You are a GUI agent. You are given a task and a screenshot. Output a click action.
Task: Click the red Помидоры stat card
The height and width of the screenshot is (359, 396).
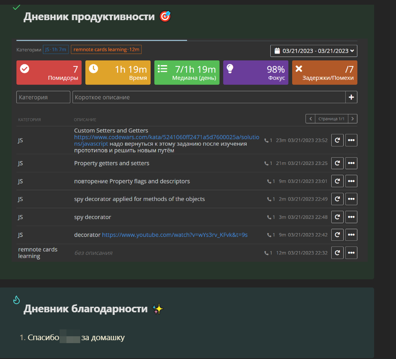[49, 72]
